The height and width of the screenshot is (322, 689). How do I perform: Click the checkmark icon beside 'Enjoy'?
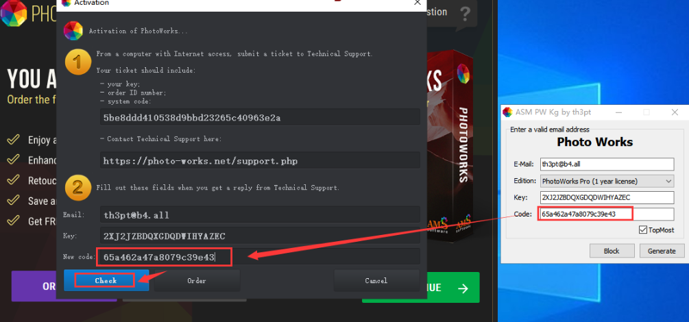click(x=13, y=140)
